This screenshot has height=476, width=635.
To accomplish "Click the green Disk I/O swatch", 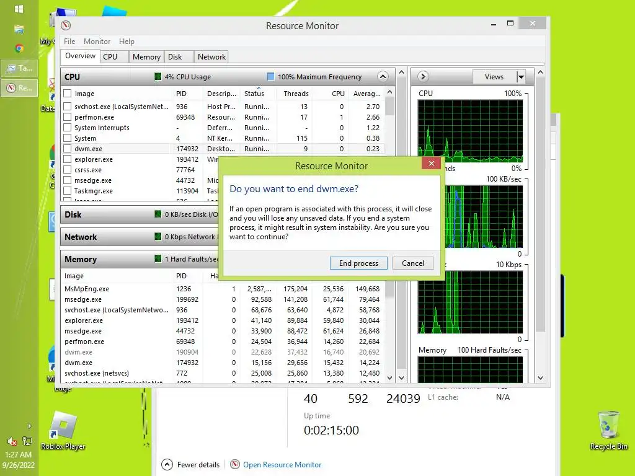I will 158,214.
